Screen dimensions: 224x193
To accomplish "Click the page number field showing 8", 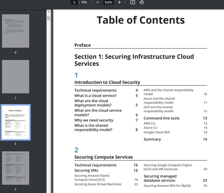I will (74, 2).
